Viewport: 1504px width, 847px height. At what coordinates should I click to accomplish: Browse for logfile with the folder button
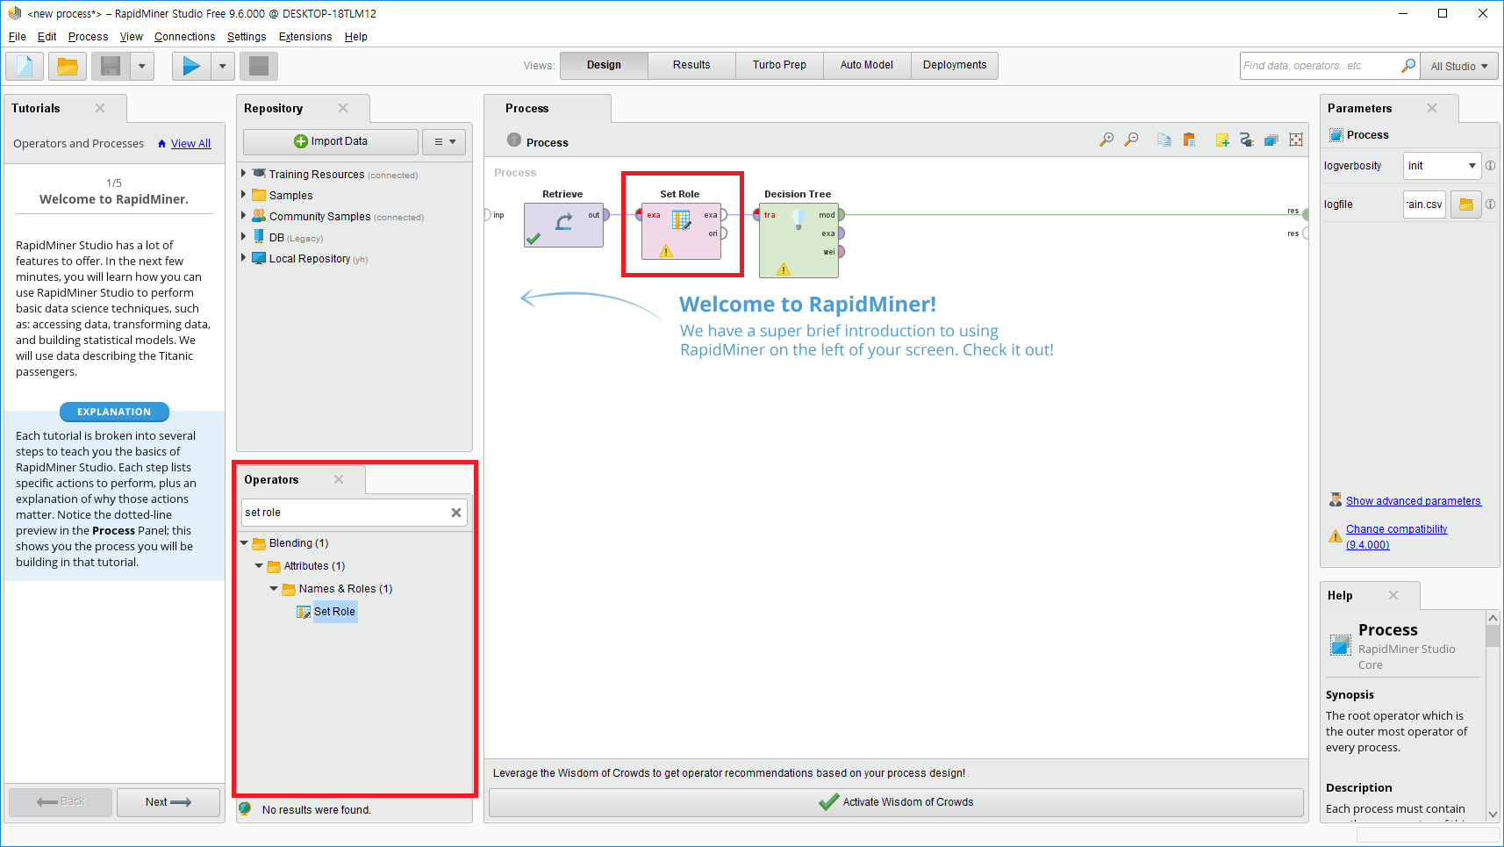point(1466,205)
